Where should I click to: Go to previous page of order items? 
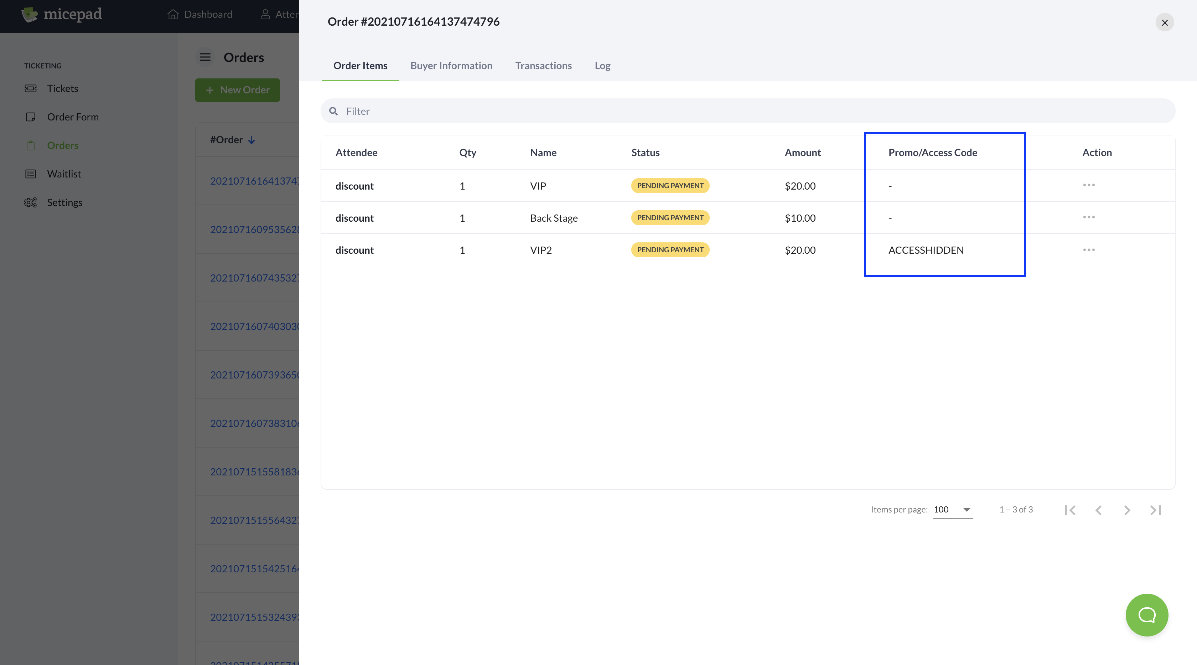(1098, 510)
